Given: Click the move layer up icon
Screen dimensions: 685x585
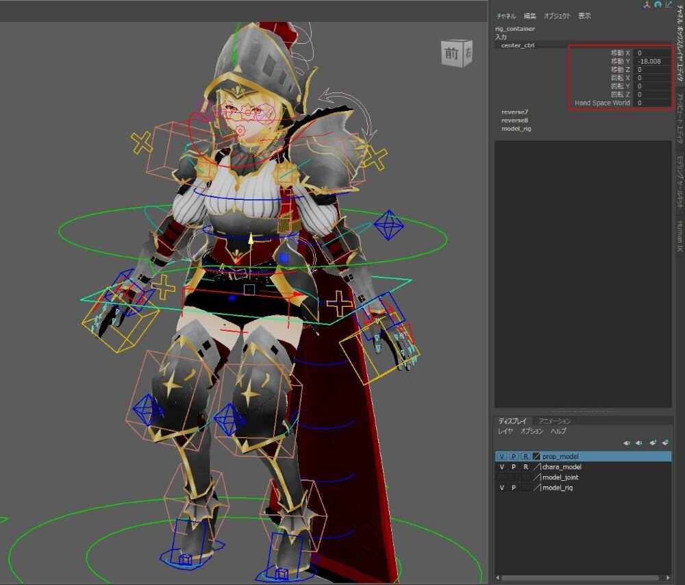Looking at the screenshot, I should click(x=627, y=443).
